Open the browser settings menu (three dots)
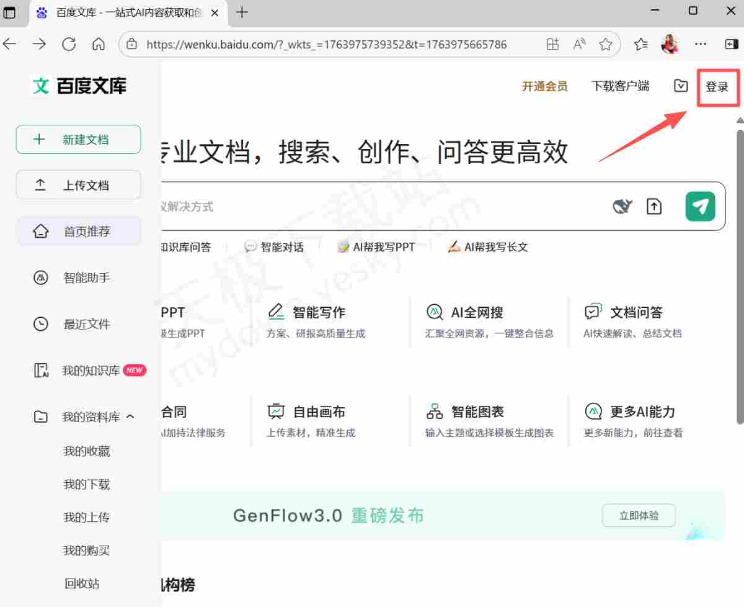The width and height of the screenshot is (744, 607). 701,44
